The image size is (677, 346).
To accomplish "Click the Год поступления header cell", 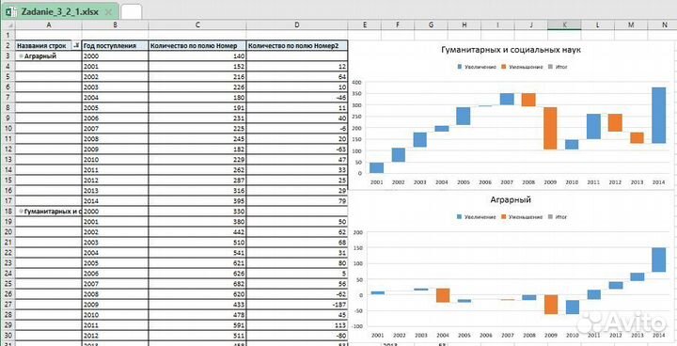I will click(115, 46).
